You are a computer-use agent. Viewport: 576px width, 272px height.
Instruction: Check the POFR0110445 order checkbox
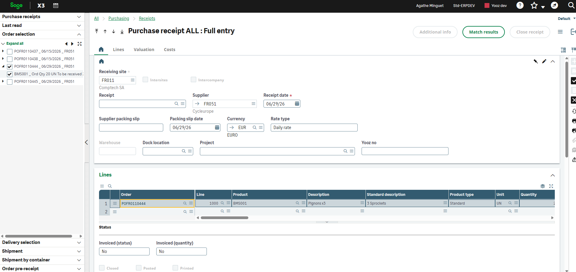pos(10,82)
